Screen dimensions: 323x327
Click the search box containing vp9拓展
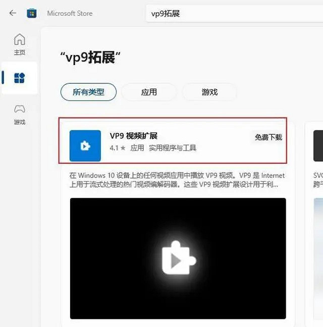coord(232,14)
